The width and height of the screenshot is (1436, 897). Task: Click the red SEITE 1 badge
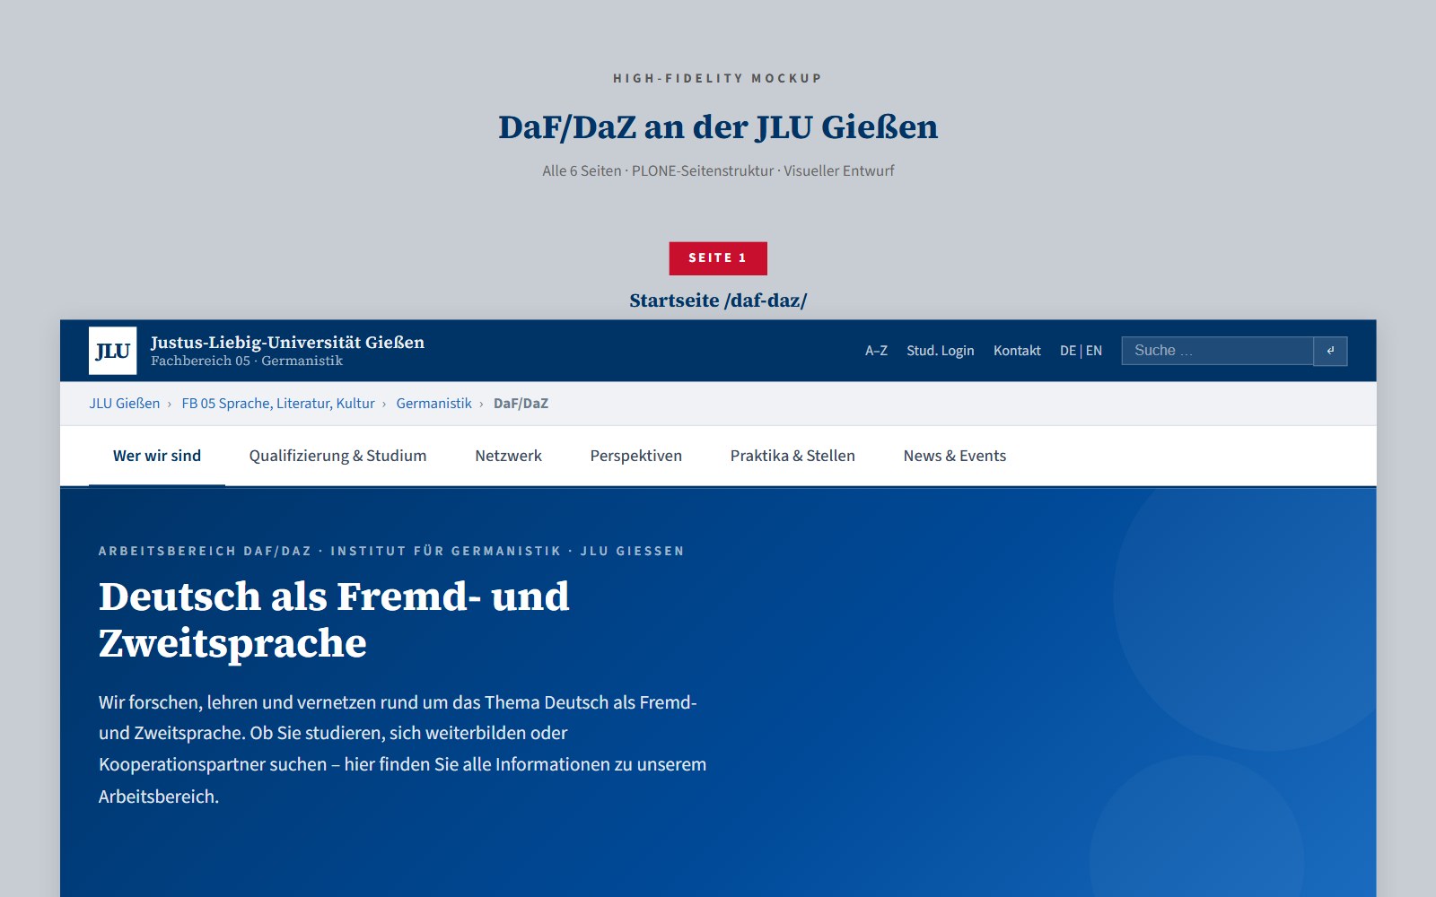(x=718, y=258)
